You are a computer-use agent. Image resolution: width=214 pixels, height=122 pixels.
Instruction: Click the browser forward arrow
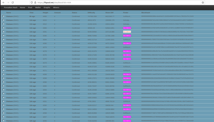pos(8,2)
